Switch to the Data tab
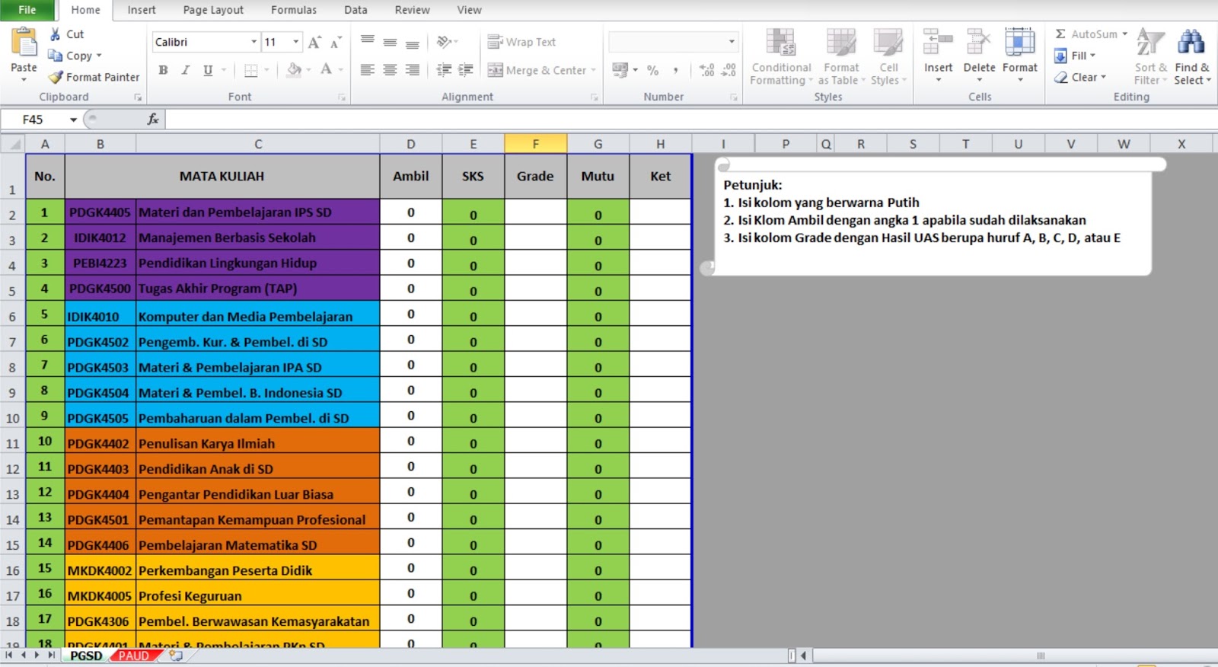This screenshot has width=1218, height=667. pos(356,10)
